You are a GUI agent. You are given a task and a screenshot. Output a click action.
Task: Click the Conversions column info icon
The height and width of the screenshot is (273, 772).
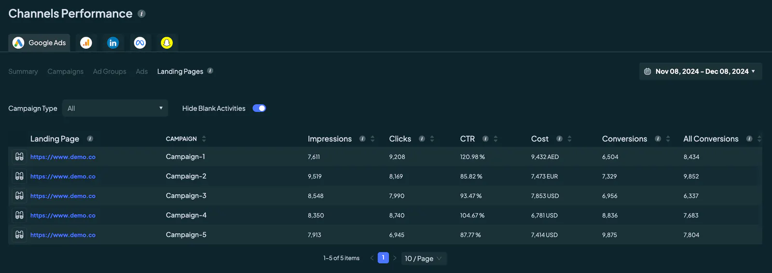(x=658, y=138)
